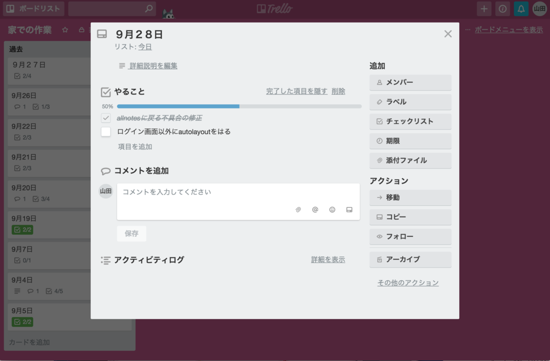Open the 9月20日 card
Screen dimensions: 550x361
tap(49, 194)
